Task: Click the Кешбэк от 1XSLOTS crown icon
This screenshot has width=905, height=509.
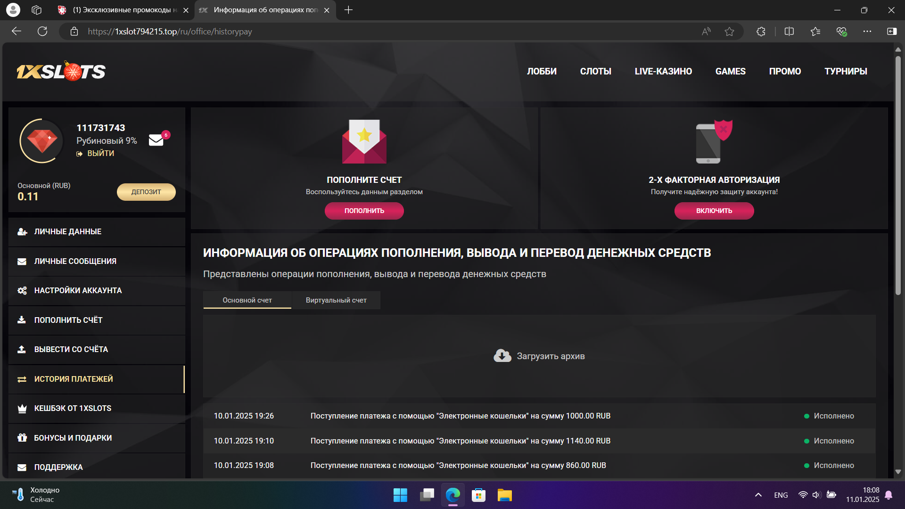Action: tap(22, 408)
